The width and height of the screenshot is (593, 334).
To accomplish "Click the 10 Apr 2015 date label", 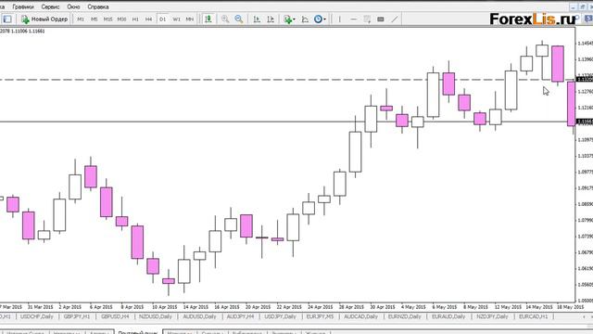I will (164, 307).
